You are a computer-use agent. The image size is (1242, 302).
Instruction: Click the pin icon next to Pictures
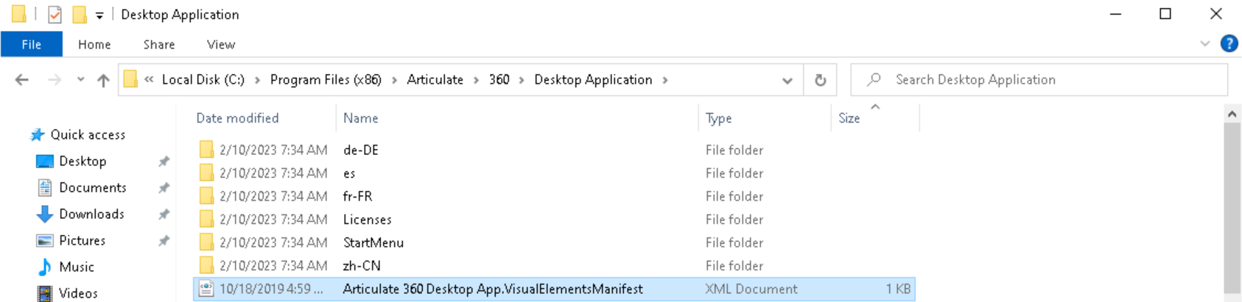[164, 240]
